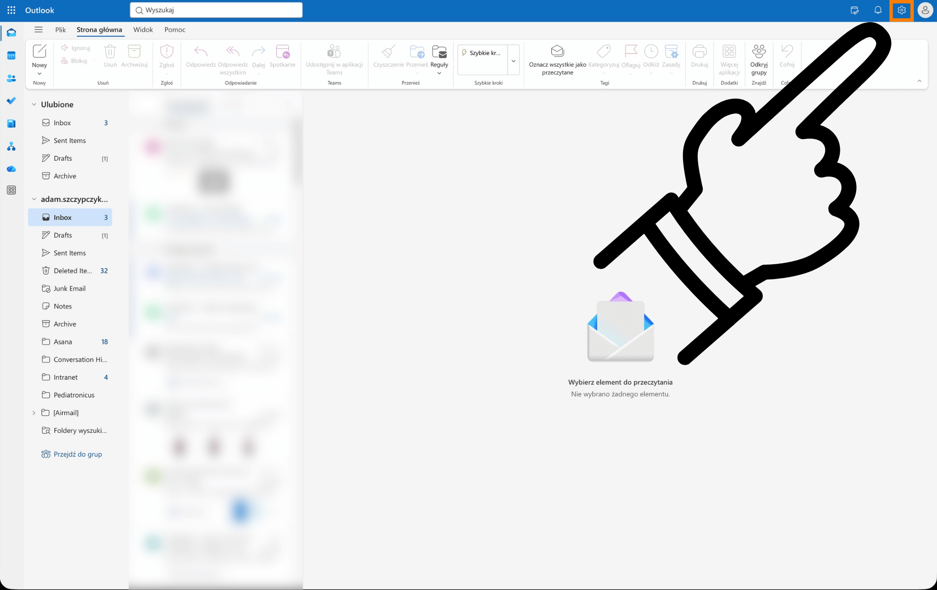Open the Plik tab
The width and height of the screenshot is (937, 590).
coord(61,30)
